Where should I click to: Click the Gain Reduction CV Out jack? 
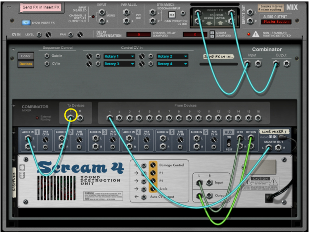tap(183, 13)
